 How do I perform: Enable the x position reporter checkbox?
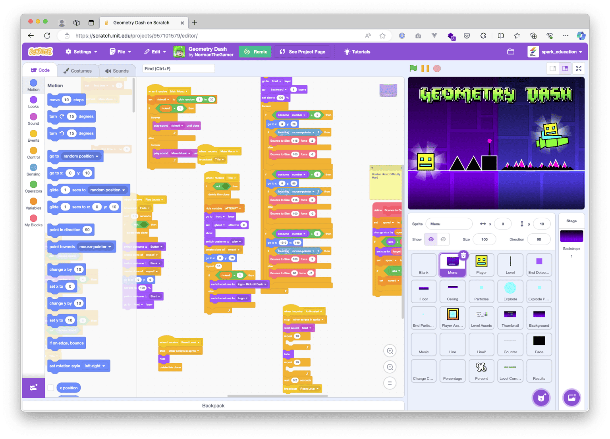point(51,388)
